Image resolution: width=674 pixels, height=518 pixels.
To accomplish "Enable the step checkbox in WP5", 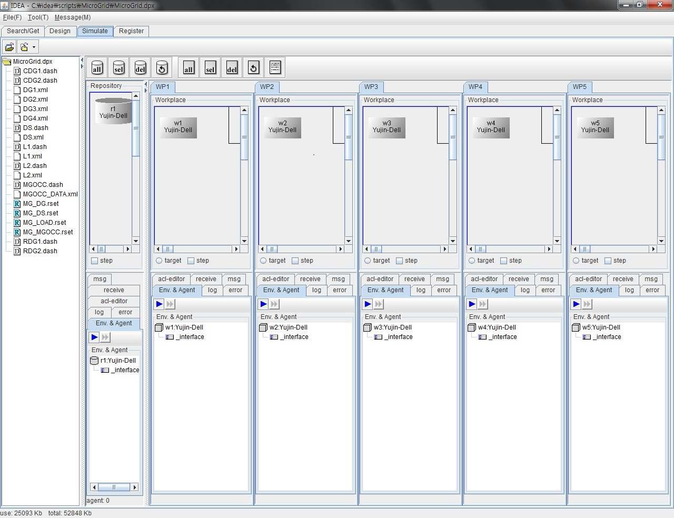I will click(x=608, y=261).
